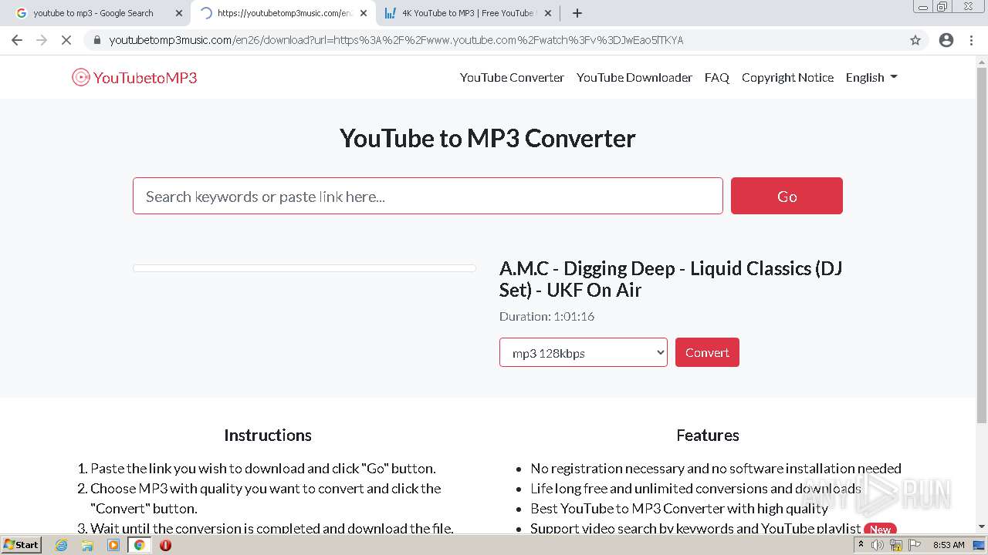The width and height of the screenshot is (988, 555).
Task: Open the FAQ nav link
Action: [717, 77]
